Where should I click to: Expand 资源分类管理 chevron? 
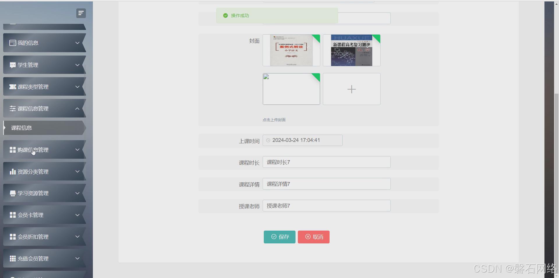[x=77, y=171]
